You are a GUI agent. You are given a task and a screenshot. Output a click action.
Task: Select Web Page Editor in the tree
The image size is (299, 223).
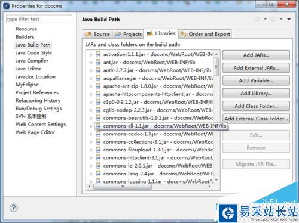pyautogui.click(x=35, y=132)
